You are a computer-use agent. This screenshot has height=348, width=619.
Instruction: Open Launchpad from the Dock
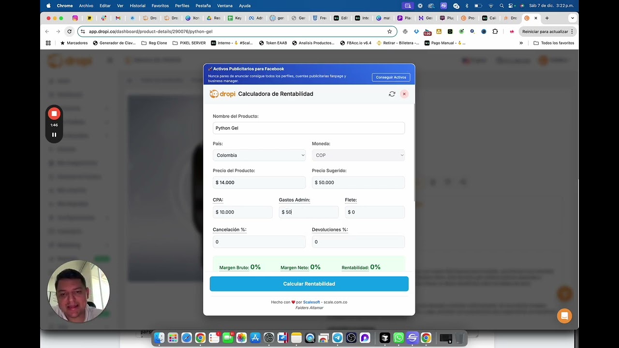coord(173,338)
